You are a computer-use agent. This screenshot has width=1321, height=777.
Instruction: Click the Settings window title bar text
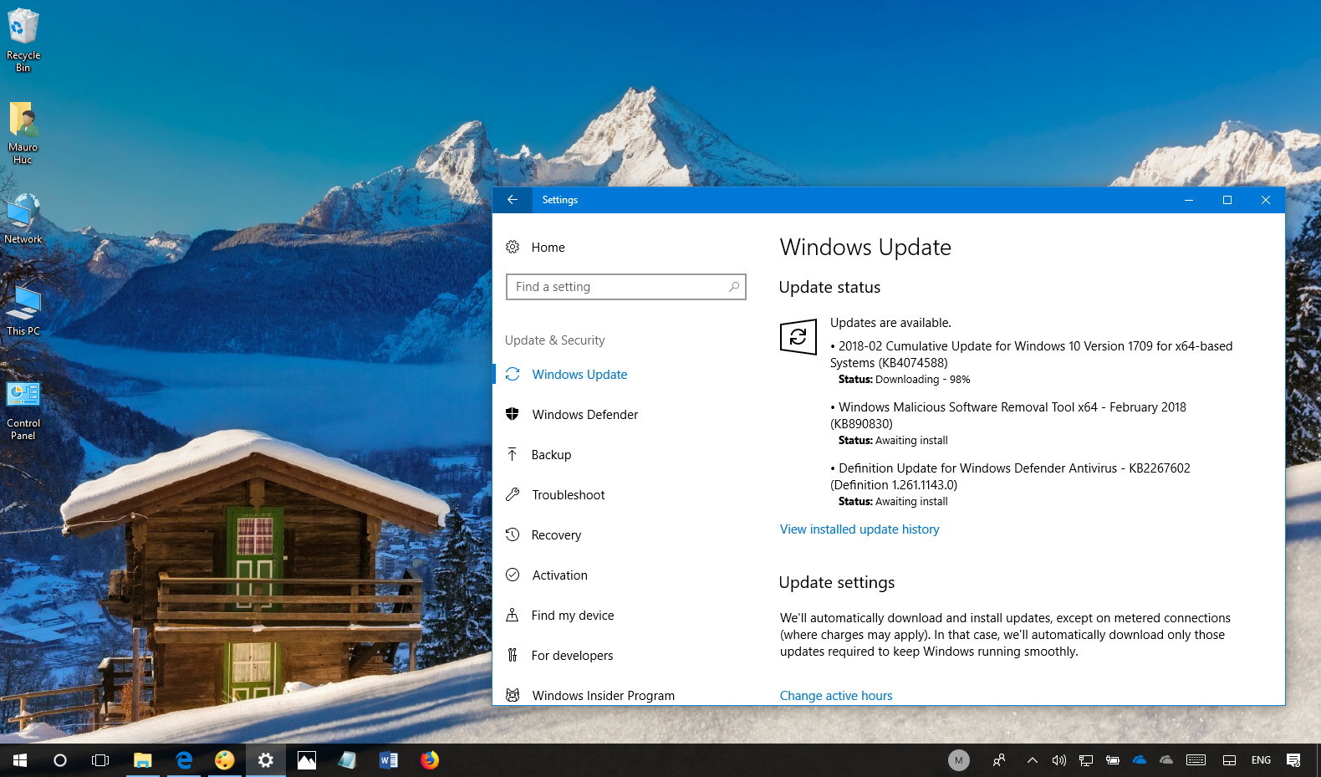(560, 200)
